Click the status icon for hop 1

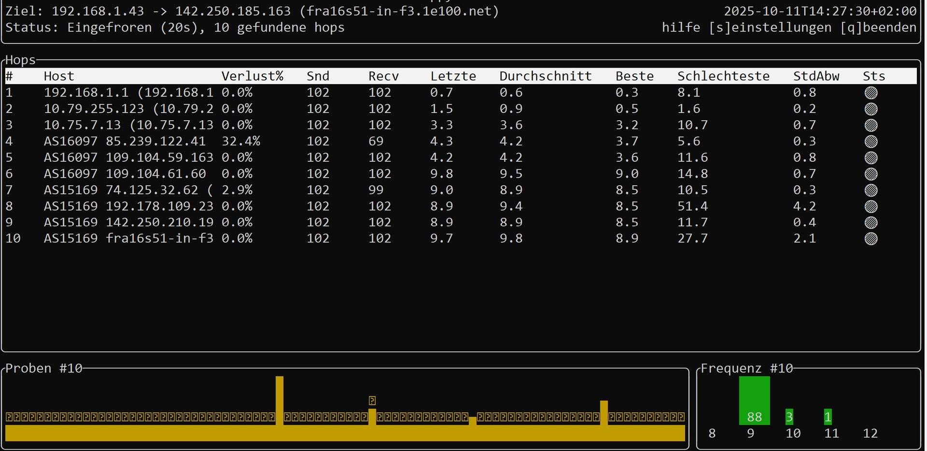tap(871, 93)
